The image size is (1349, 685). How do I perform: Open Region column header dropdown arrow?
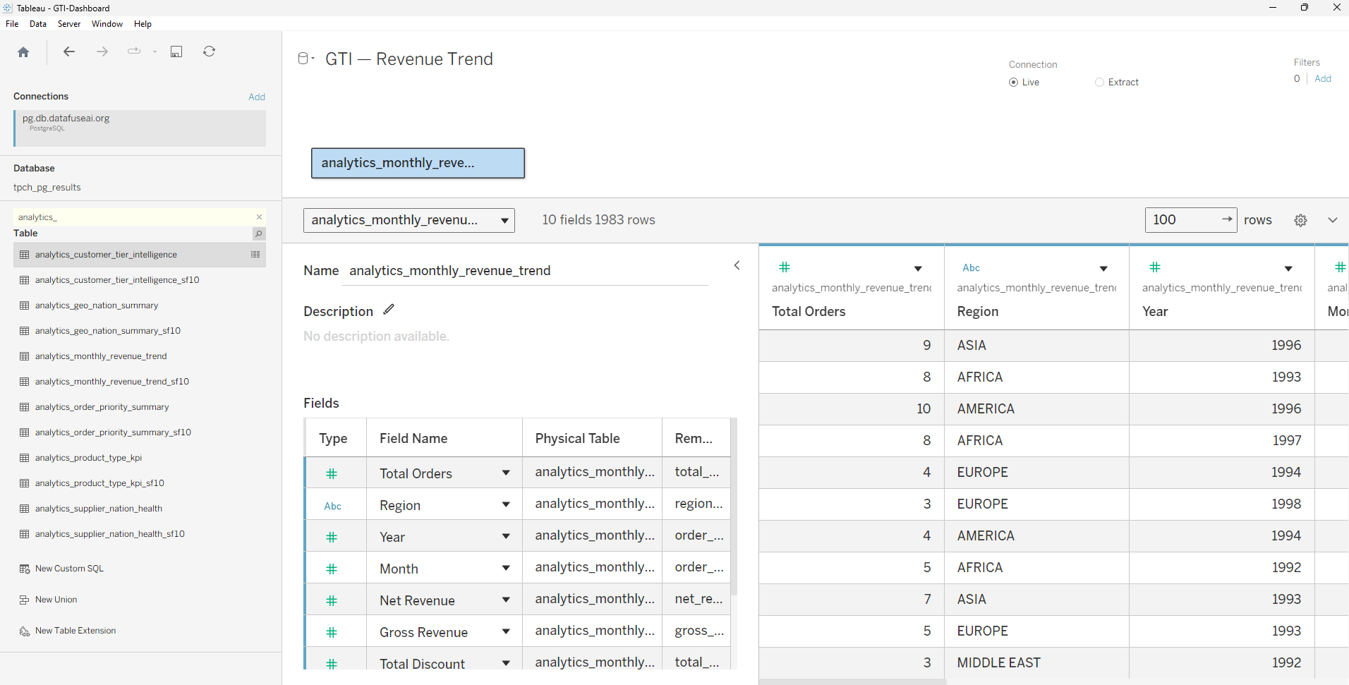point(1103,269)
